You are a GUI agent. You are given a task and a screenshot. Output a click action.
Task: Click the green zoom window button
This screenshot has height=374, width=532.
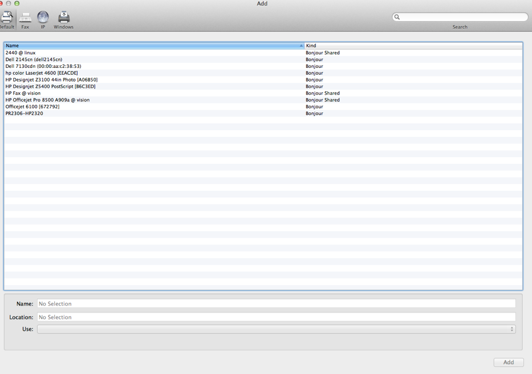pos(17,3)
